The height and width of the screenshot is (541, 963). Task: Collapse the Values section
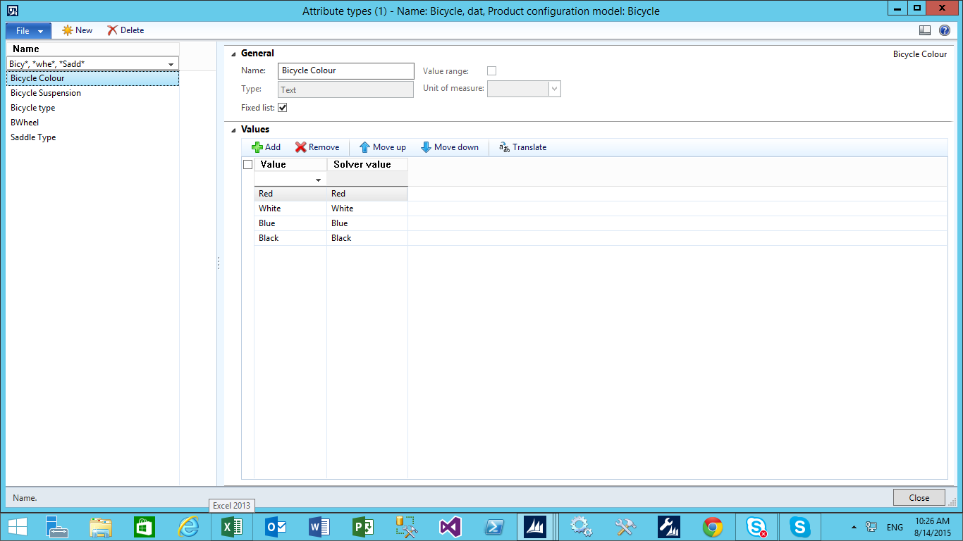[x=234, y=130]
